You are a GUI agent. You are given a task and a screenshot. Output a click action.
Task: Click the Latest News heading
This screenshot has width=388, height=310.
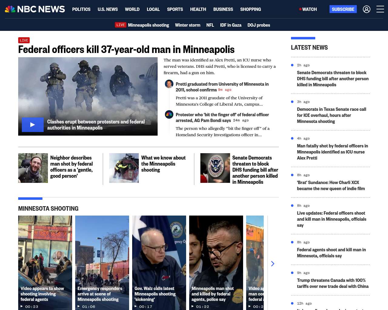(x=309, y=48)
